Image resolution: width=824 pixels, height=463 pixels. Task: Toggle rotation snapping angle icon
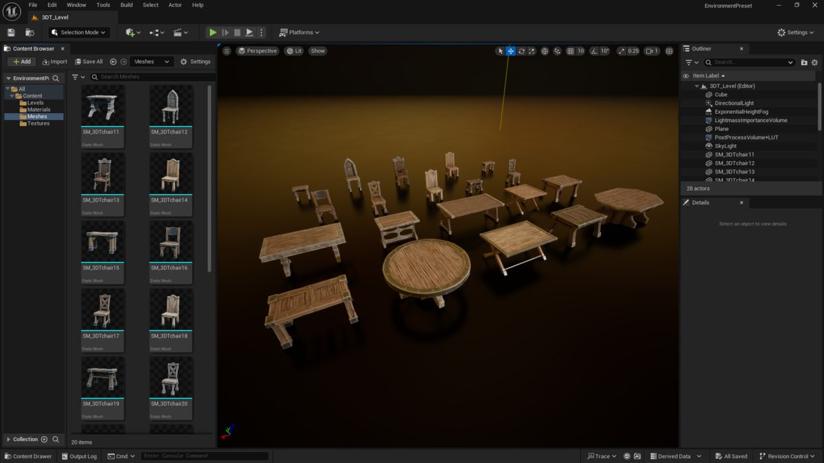[x=594, y=51]
